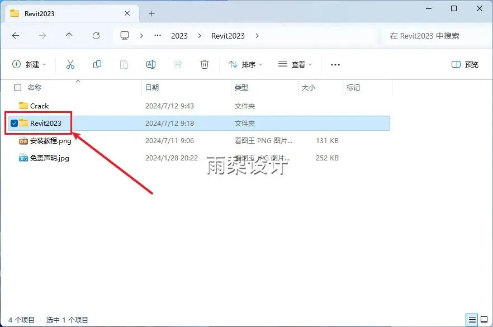Image resolution: width=493 pixels, height=327 pixels.
Task: Rename the selected item
Action: coord(151,64)
